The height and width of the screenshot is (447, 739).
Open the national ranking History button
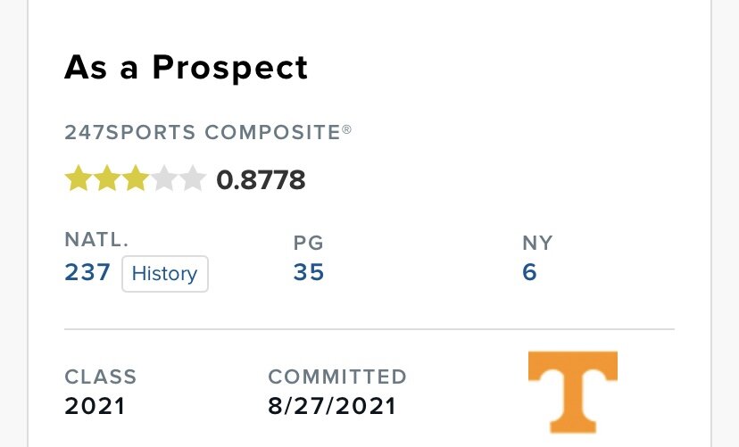(x=164, y=274)
